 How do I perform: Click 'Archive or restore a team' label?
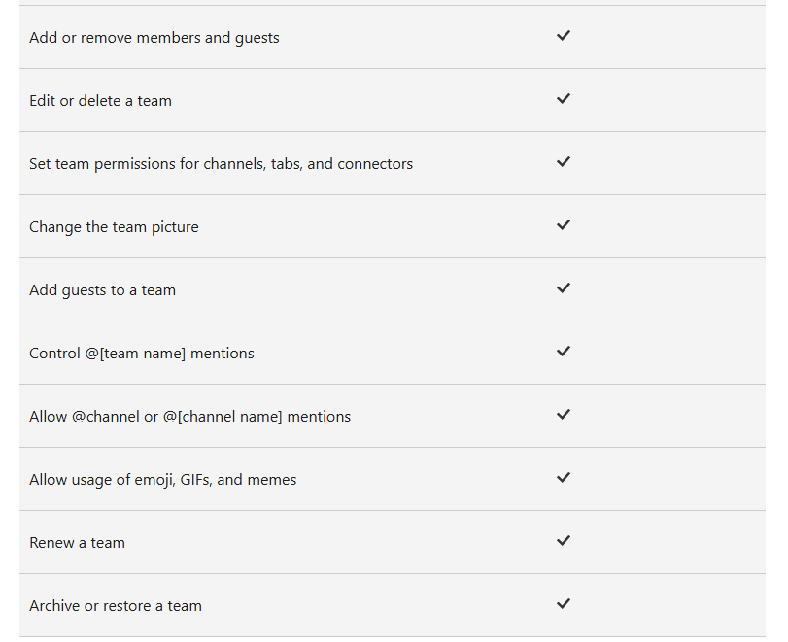pyautogui.click(x=116, y=606)
